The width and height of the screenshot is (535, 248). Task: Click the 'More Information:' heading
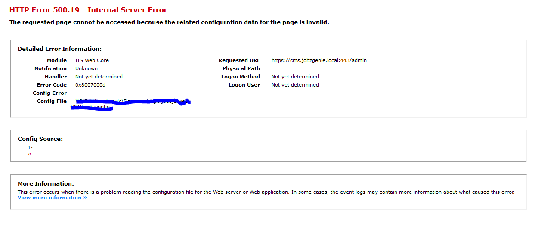[46, 184]
